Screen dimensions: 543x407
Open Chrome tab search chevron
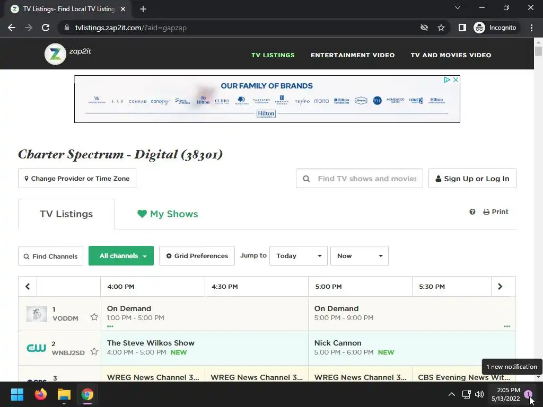(458, 7)
